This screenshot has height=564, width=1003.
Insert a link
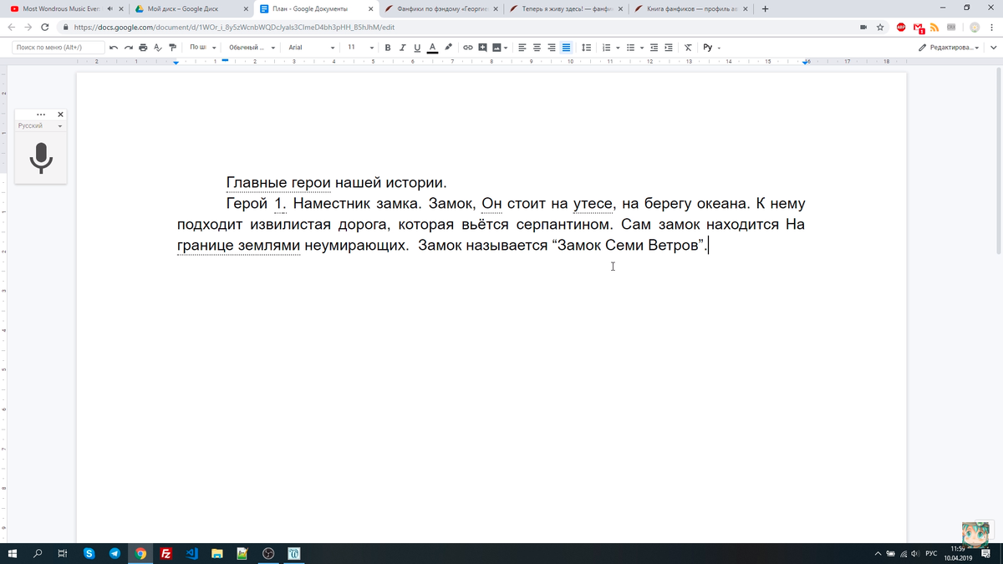click(467, 48)
